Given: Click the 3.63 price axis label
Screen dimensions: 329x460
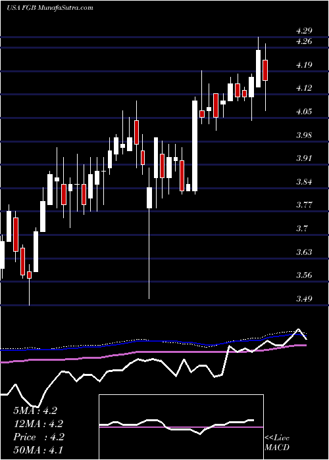Looking at the screenshot, I should tap(304, 252).
